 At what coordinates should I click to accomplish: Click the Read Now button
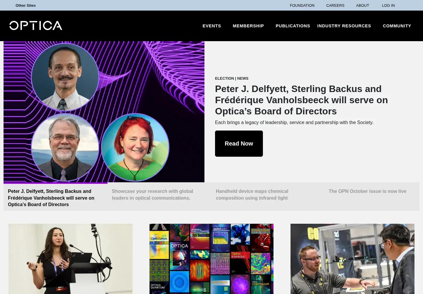point(239,143)
